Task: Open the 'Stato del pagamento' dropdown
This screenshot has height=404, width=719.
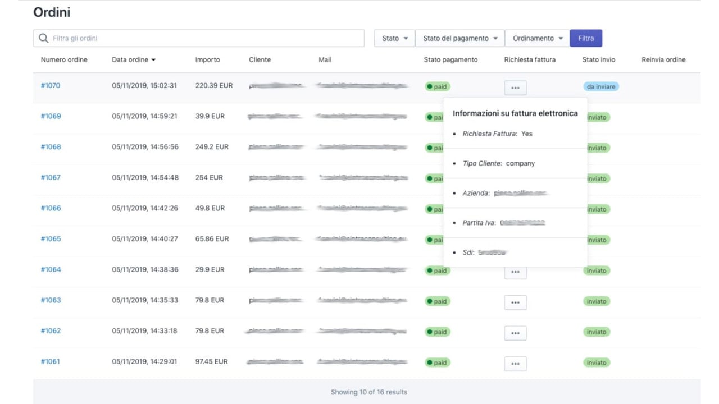Action: tap(460, 38)
